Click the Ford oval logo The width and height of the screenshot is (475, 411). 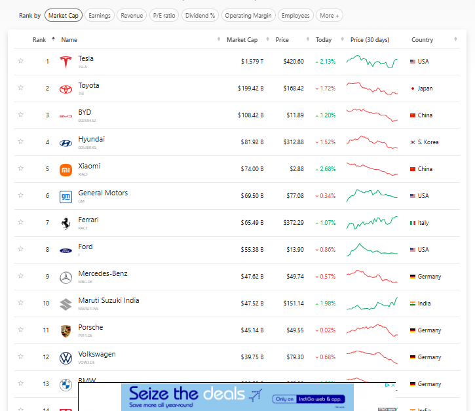tap(66, 250)
